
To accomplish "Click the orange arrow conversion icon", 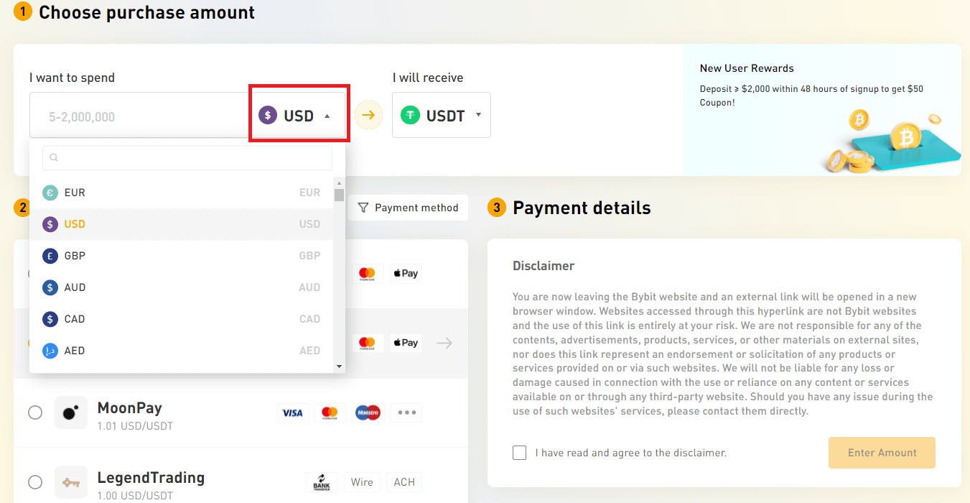I will pos(368,115).
